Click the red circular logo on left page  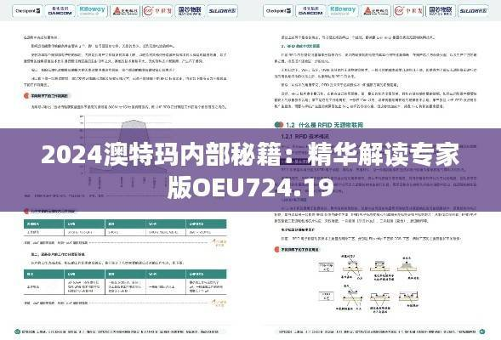tap(157, 11)
